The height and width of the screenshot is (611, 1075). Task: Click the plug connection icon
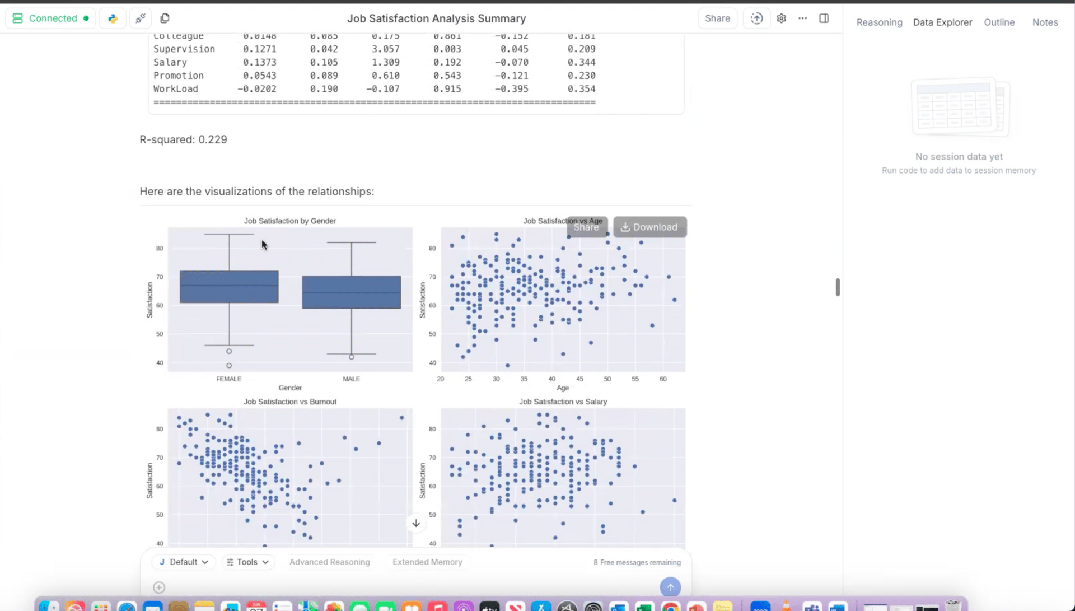[140, 18]
